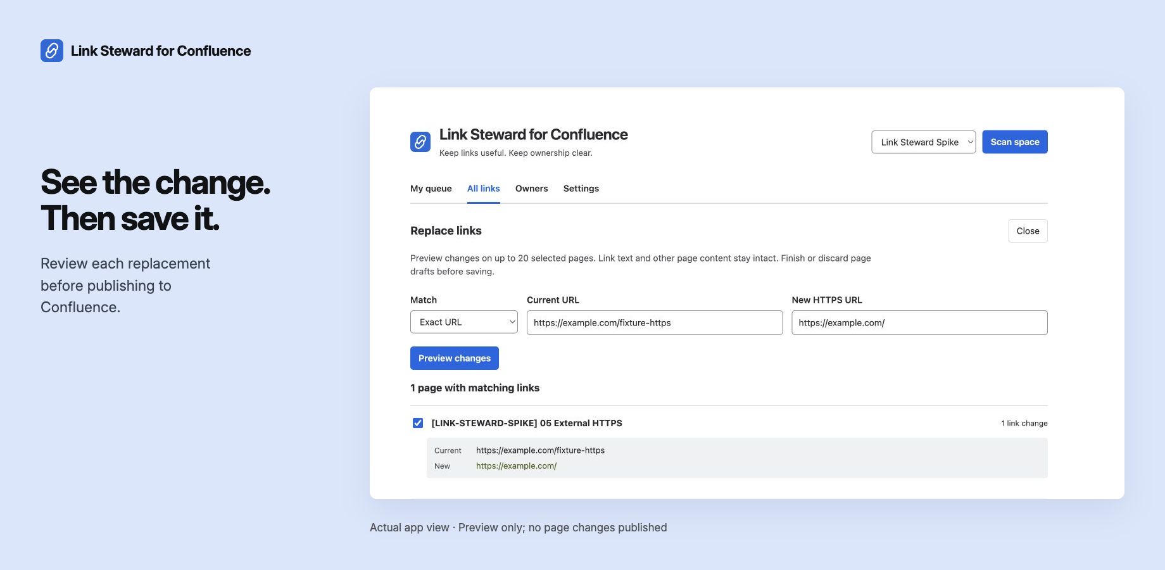1165x570 pixels.
Task: Click the 'See the change. Then save it.' headline
Action: [155, 200]
